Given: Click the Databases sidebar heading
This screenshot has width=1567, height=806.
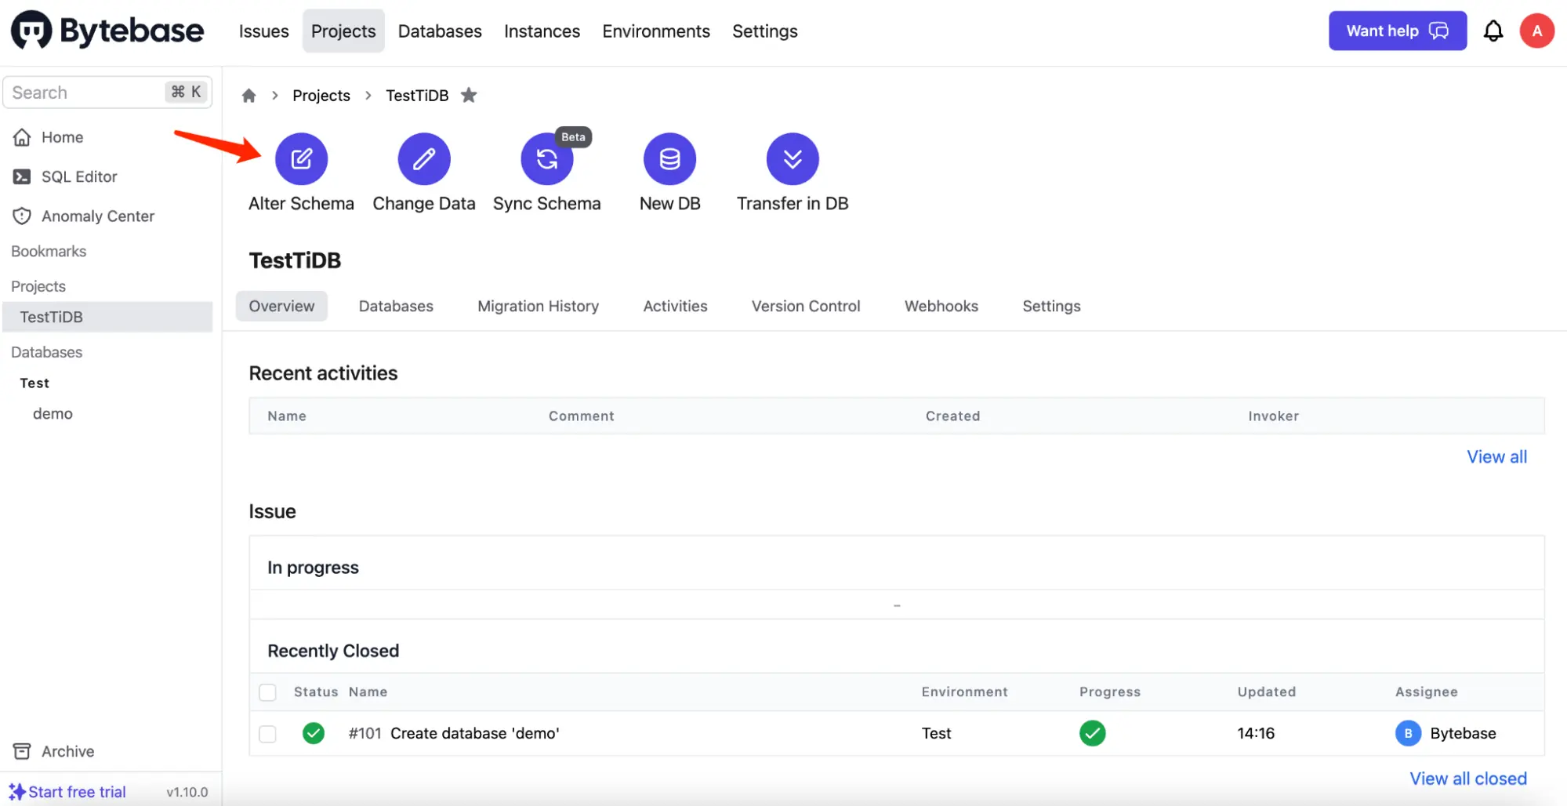Looking at the screenshot, I should point(47,352).
